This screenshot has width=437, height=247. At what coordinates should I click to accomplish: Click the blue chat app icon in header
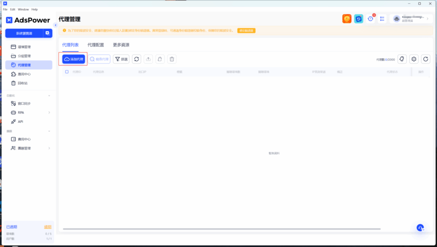click(358, 19)
